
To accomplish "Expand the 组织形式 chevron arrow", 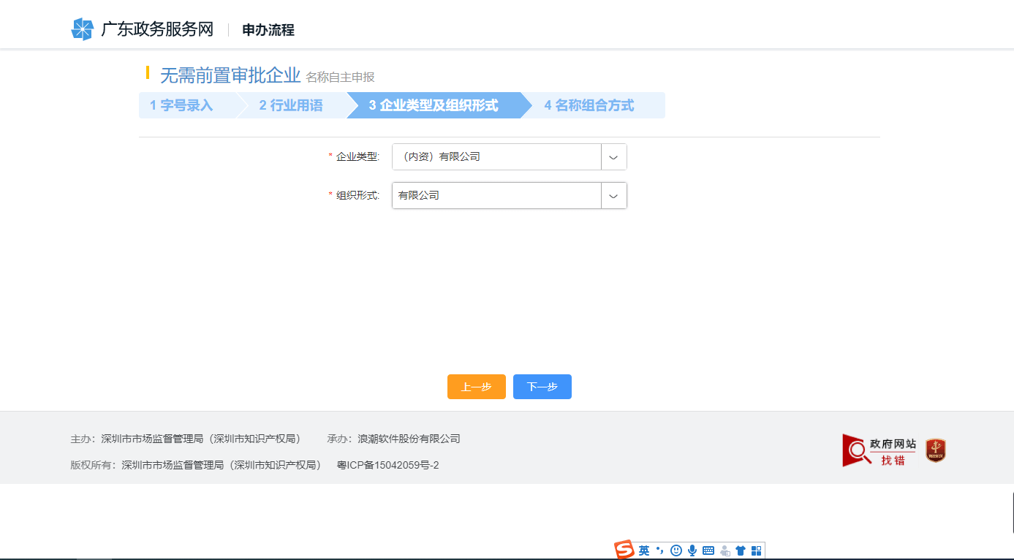I will coord(613,195).
